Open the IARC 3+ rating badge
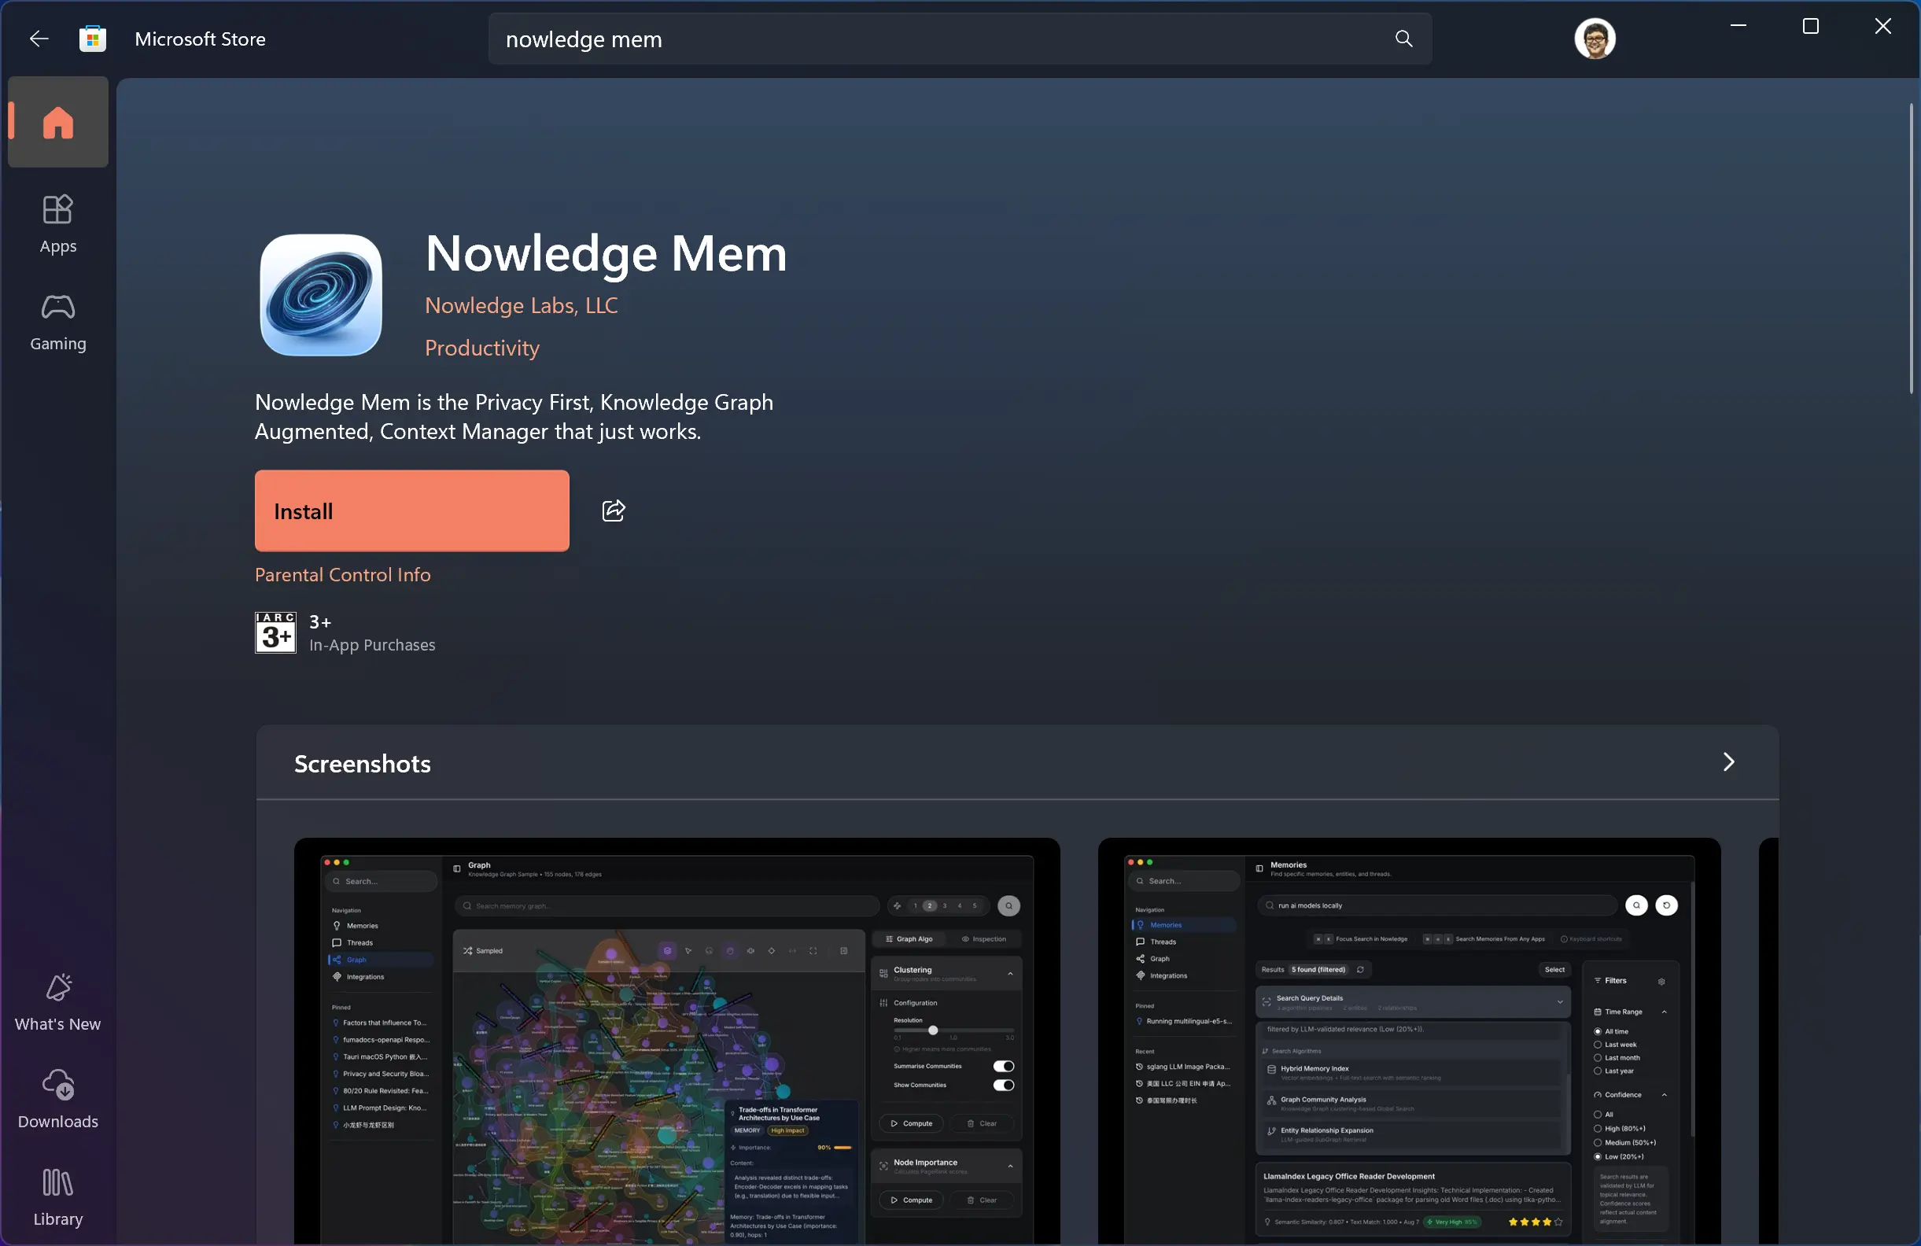The width and height of the screenshot is (1921, 1246). pyautogui.click(x=275, y=632)
